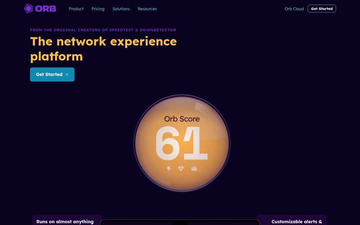Image resolution: width=360 pixels, height=225 pixels.
Task: Click the diamond icon in the orb
Action: tap(181, 168)
